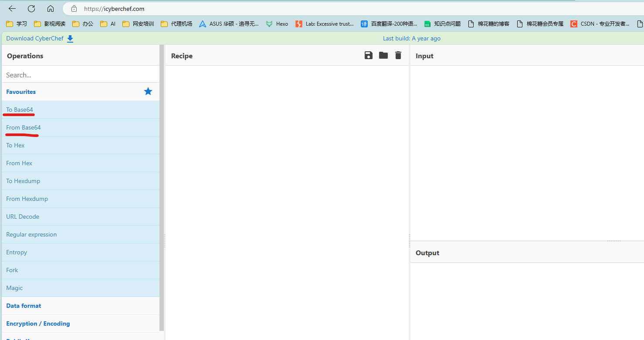Open the 学习 bookmarks folder
The width and height of the screenshot is (644, 340).
click(x=17, y=24)
